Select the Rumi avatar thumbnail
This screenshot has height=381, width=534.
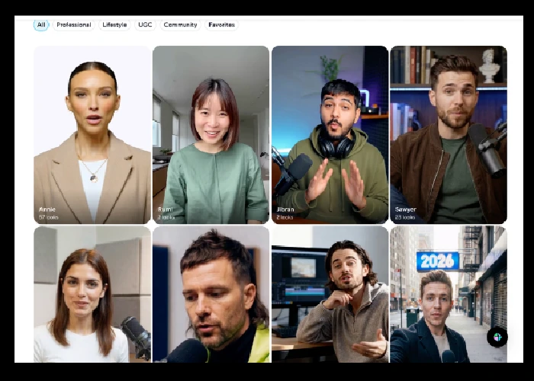point(211,133)
